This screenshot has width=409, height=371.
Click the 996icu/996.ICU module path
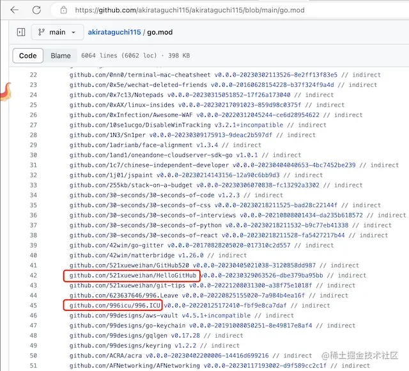(114, 306)
